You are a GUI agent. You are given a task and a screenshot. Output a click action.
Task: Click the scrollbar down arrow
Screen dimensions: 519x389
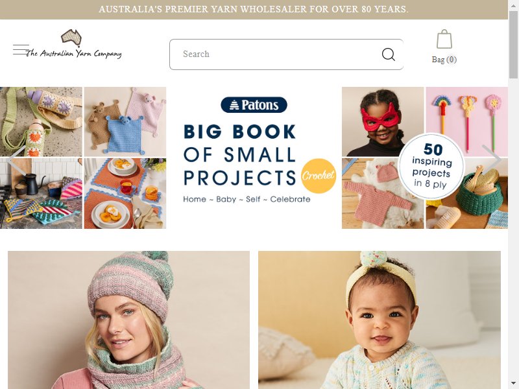click(x=513, y=384)
